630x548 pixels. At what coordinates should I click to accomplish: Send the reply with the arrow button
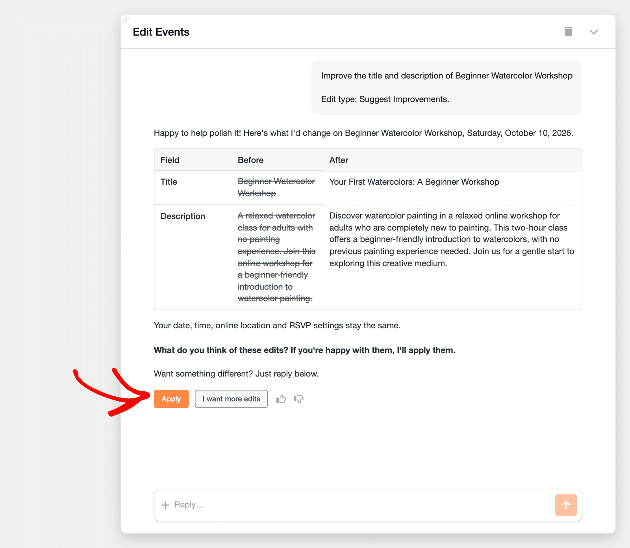(566, 505)
